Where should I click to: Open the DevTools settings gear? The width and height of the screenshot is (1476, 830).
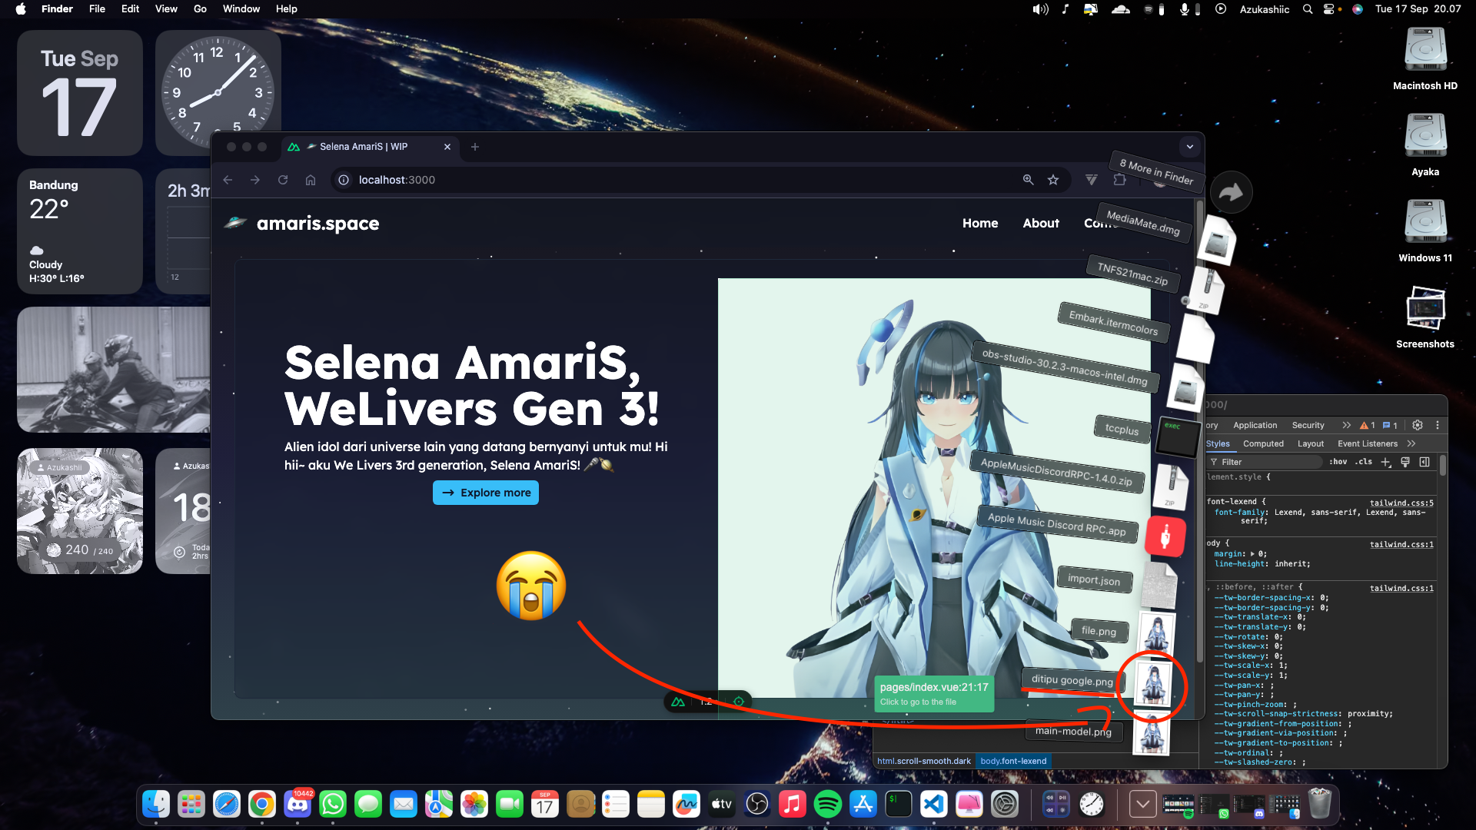click(1418, 425)
